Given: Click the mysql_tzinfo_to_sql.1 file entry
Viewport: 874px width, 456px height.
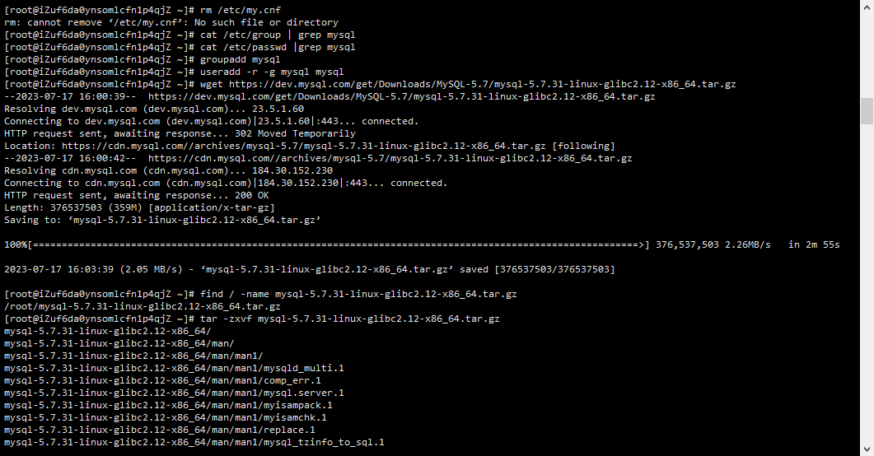Looking at the screenshot, I should click(194, 442).
